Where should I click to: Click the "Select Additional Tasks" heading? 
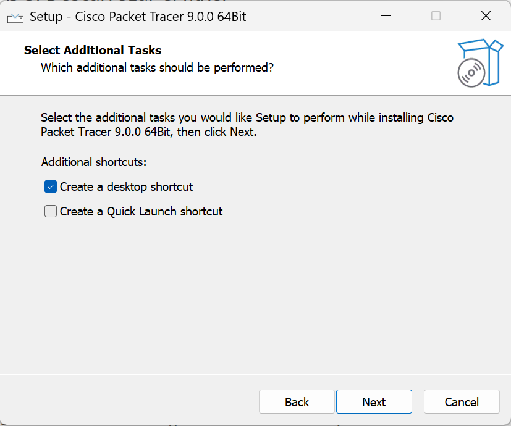(93, 50)
